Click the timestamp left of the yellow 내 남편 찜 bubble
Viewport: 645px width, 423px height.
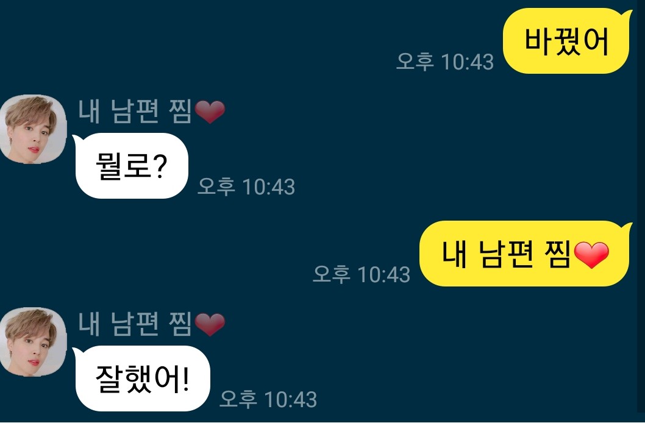click(x=361, y=274)
